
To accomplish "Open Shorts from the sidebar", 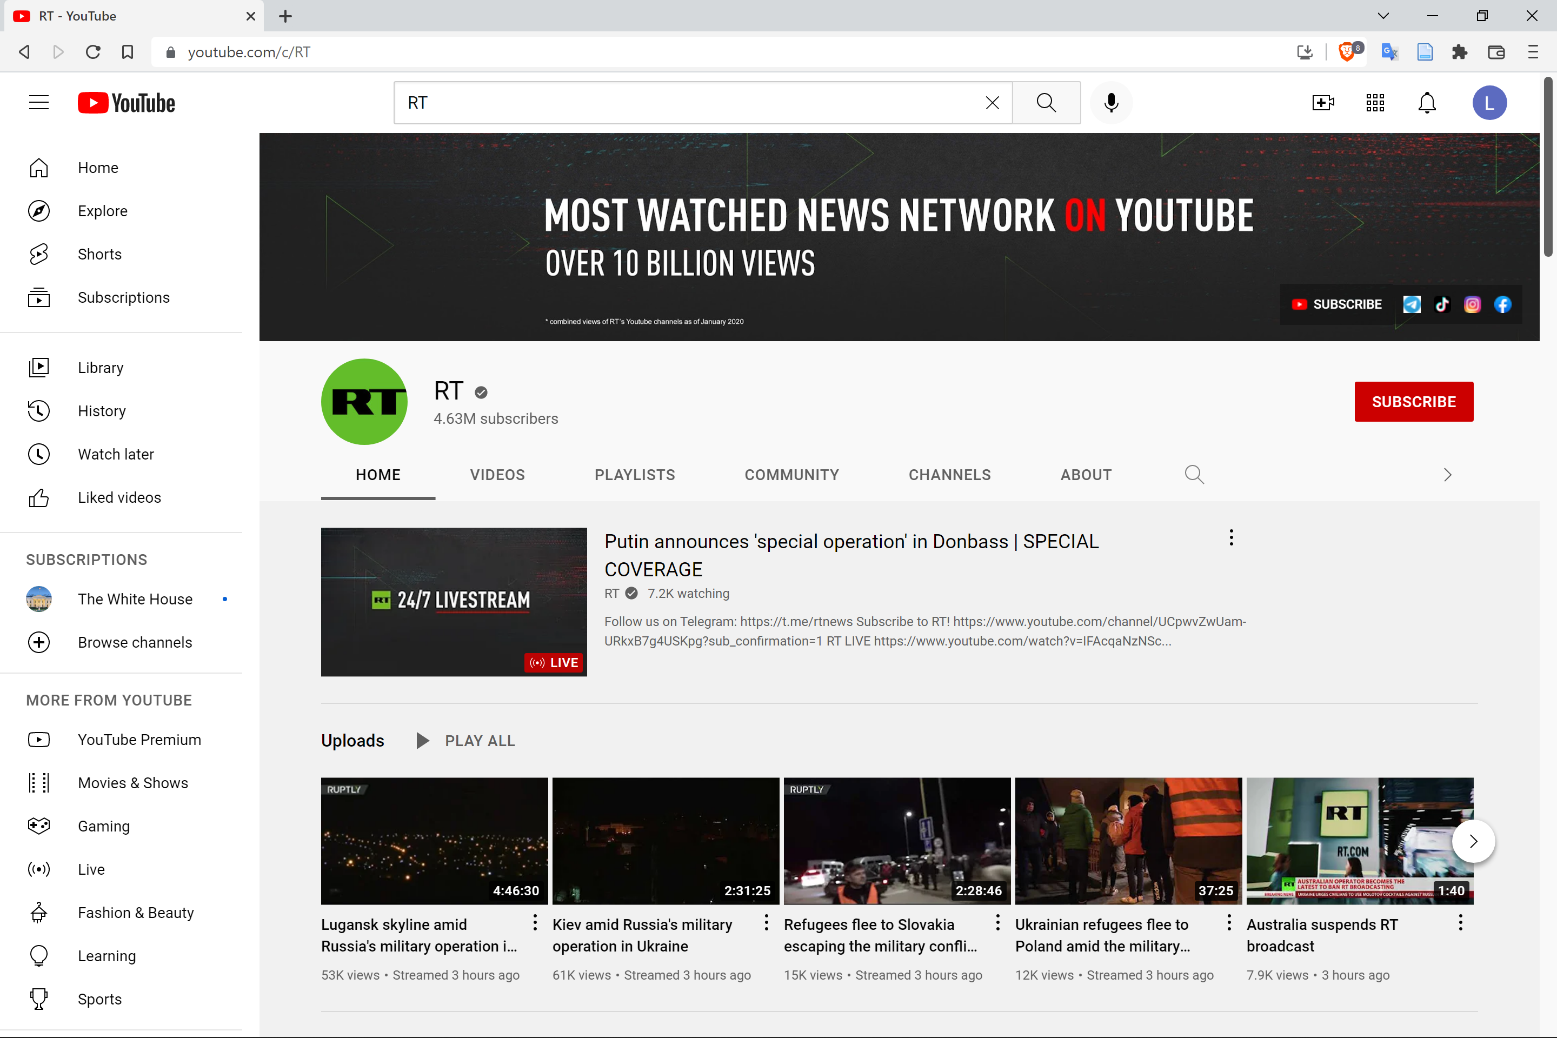I will pyautogui.click(x=99, y=254).
